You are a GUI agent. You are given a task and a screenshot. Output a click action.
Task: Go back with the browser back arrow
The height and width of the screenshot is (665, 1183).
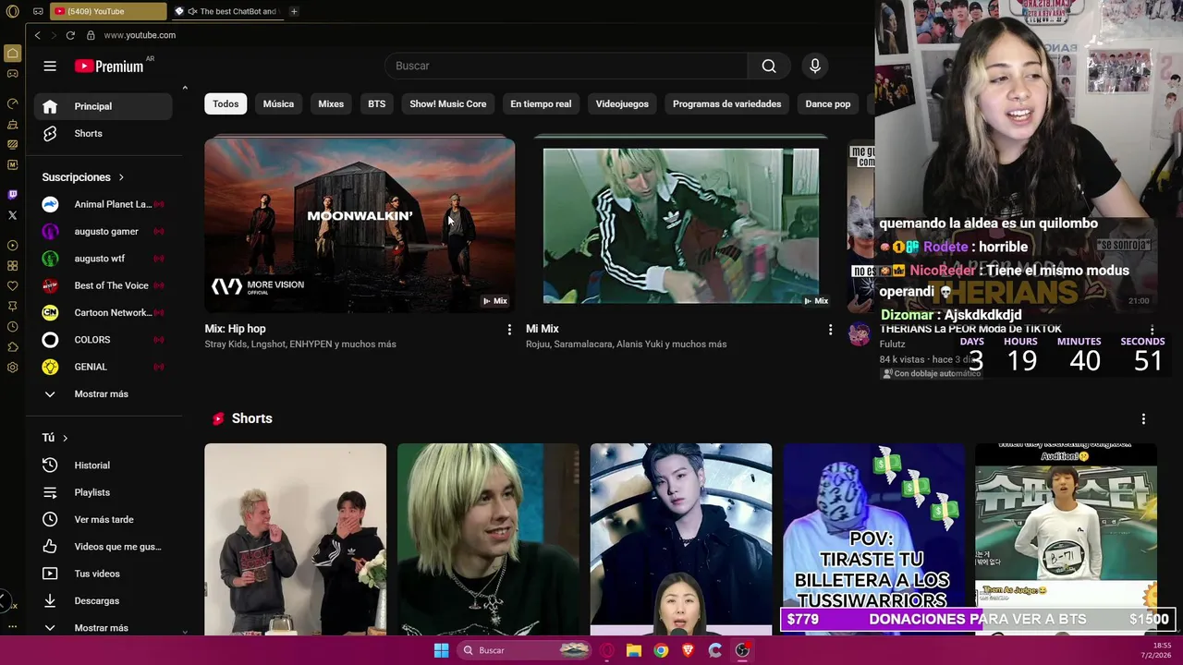pos(38,35)
